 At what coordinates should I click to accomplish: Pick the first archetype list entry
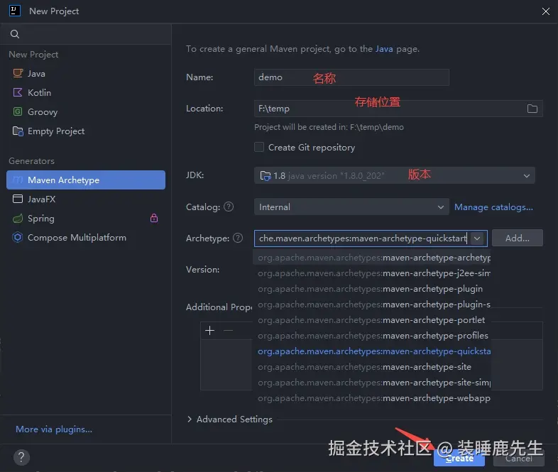(372, 258)
